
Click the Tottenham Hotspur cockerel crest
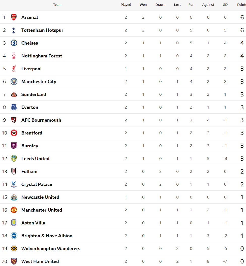[14, 30]
